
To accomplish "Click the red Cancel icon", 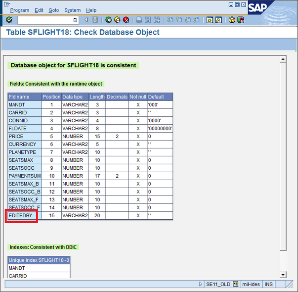I will pyautogui.click(x=126, y=20).
